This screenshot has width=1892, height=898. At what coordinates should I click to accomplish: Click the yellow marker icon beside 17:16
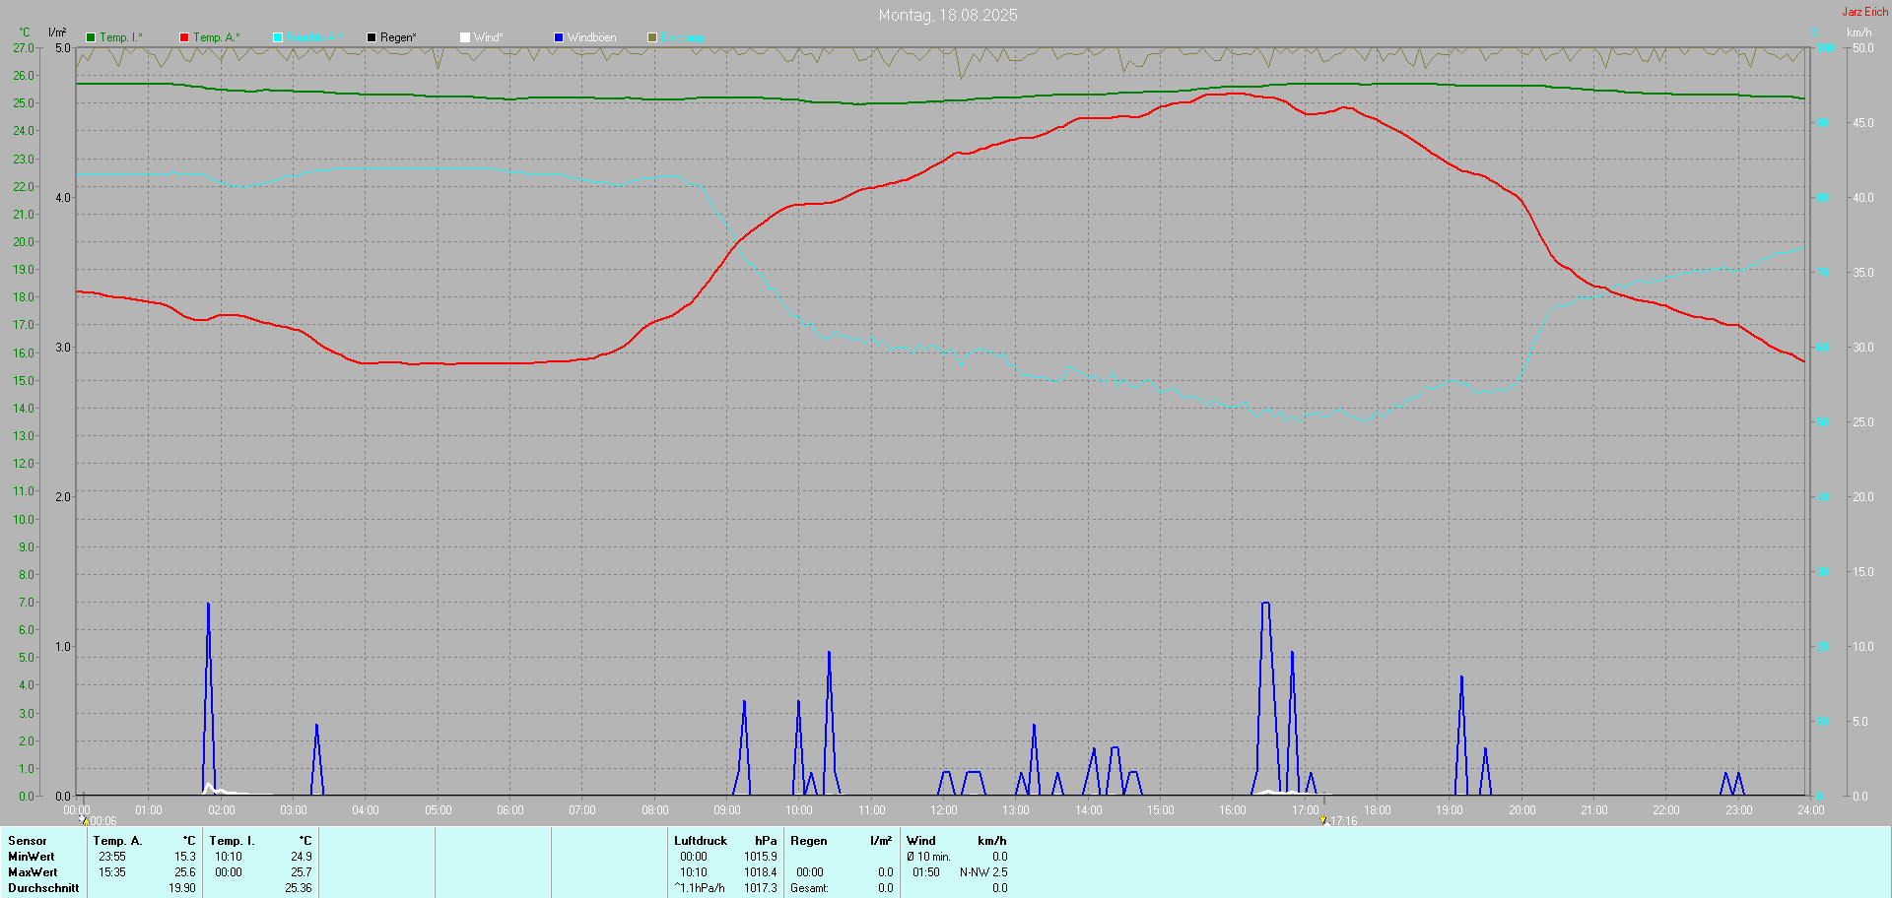click(x=1323, y=820)
